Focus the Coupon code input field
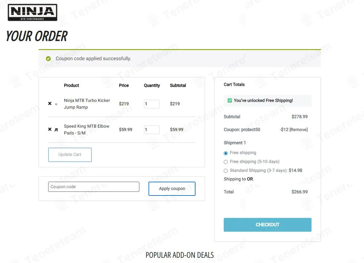364x263 pixels. [94, 187]
